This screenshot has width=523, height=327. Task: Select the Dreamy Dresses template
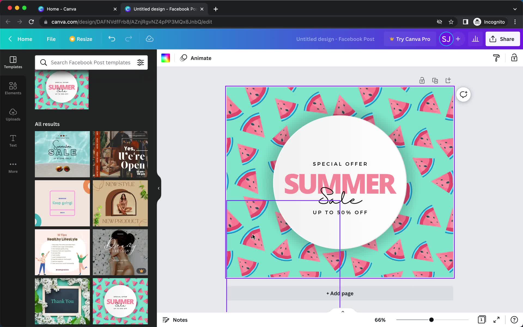(x=120, y=252)
